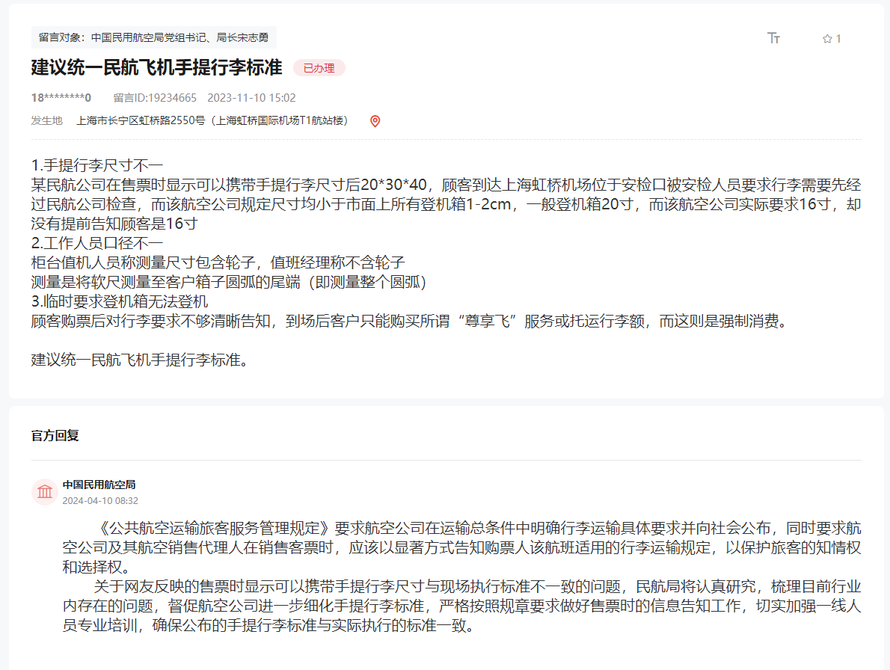
Task: Click the reply timestamp 2024-04-10 08:32
Action: click(100, 500)
